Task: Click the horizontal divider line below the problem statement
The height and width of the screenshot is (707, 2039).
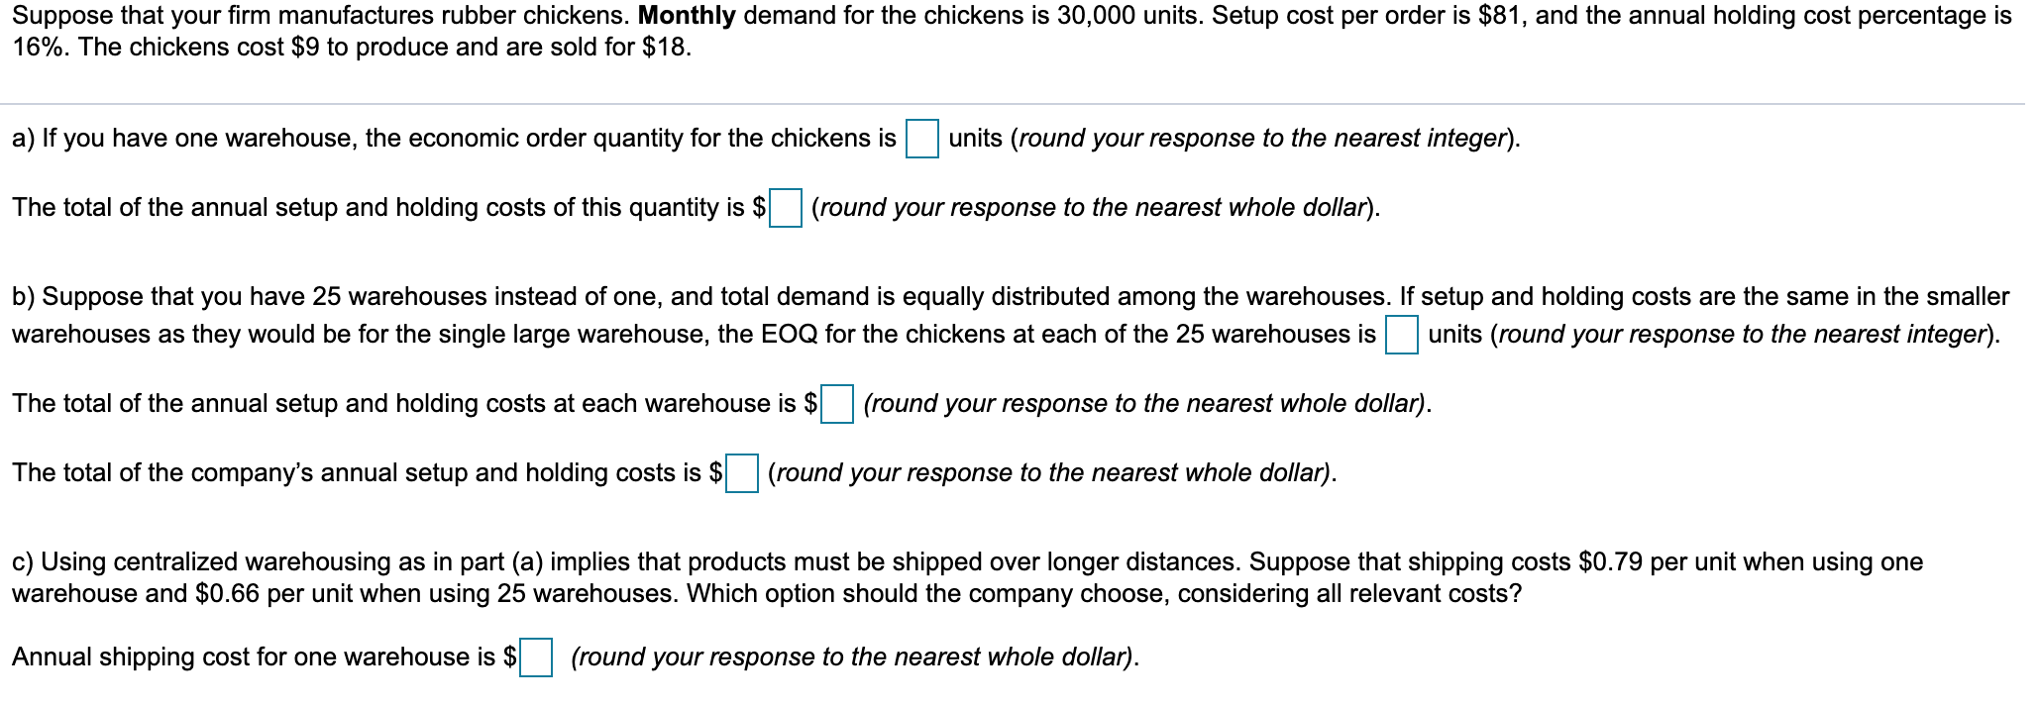Action: [x=1019, y=103]
